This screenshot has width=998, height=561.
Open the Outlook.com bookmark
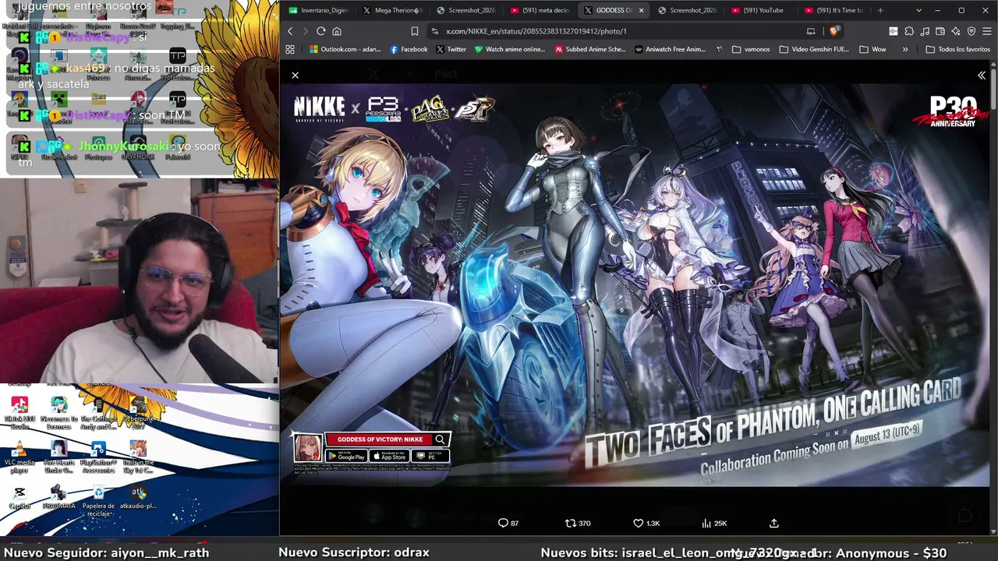pyautogui.click(x=345, y=49)
